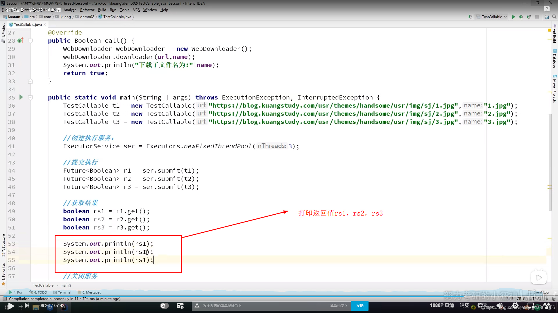Open the TestCallable run configuration dropdown
The width and height of the screenshot is (558, 313).
pos(492,17)
